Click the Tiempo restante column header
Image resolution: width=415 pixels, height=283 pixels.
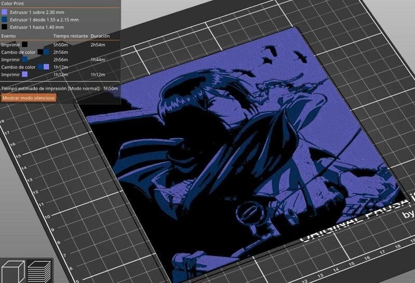tap(71, 36)
